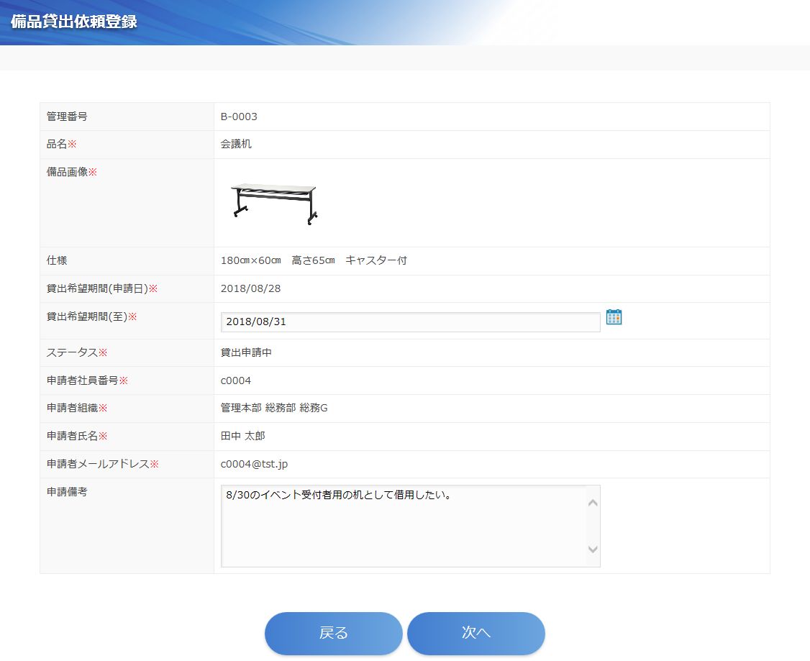The image size is (810, 661).
Task: Select the management number value B-0003
Action: 239,117
